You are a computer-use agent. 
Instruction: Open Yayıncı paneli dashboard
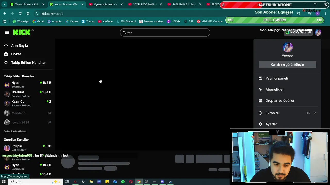point(287,78)
